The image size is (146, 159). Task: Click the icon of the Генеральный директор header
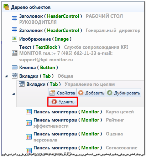pos(15,30)
